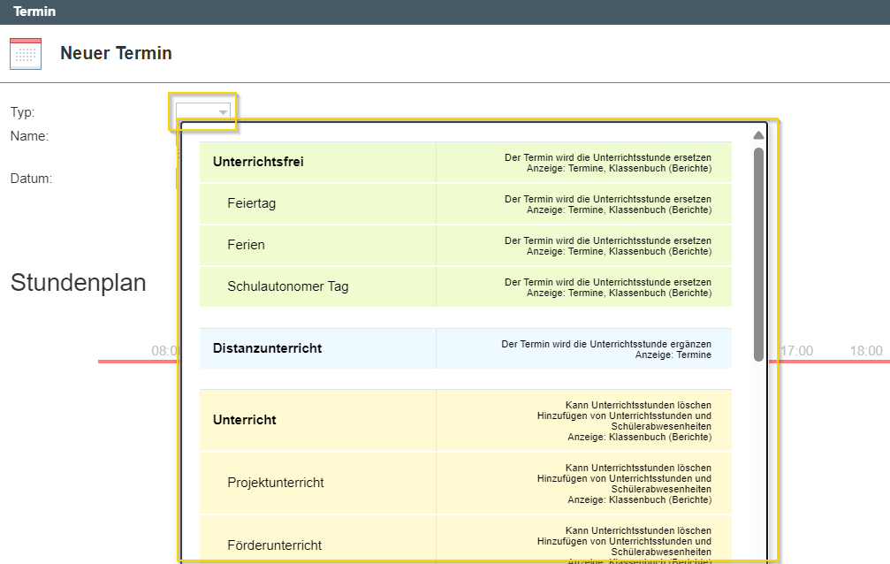Click the 17:00 time label in Stundenplan
Screen dimensions: 890x564
click(x=796, y=351)
